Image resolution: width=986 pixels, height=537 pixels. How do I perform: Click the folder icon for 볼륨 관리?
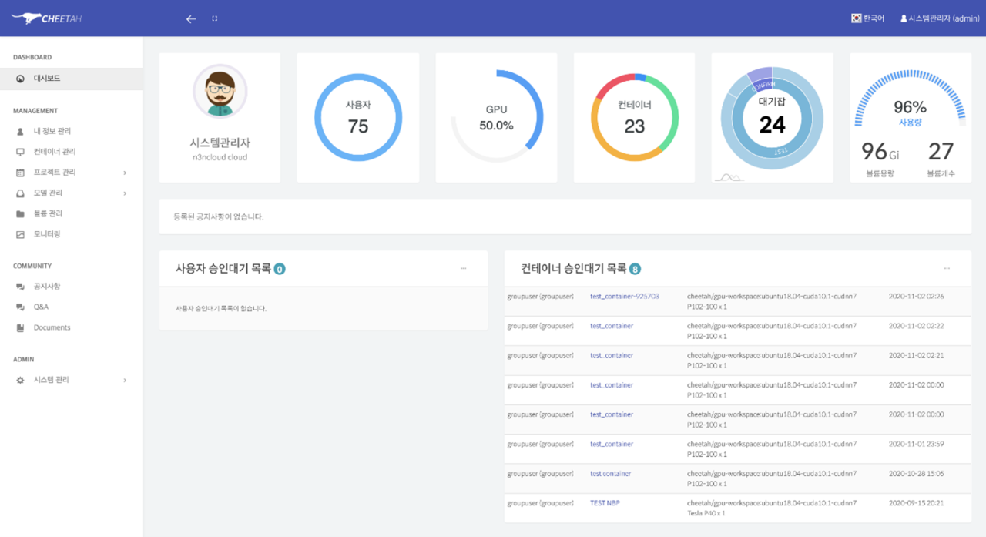tap(20, 213)
